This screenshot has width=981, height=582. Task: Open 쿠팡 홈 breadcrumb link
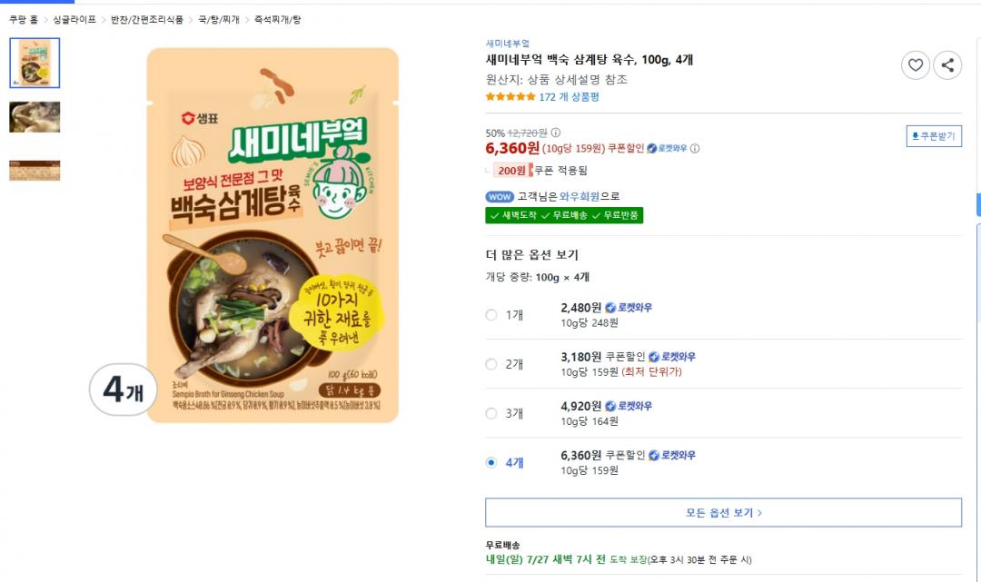pos(24,19)
